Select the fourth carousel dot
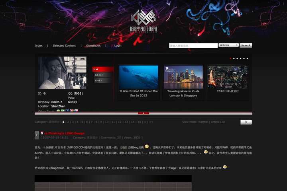 click(x=240, y=58)
